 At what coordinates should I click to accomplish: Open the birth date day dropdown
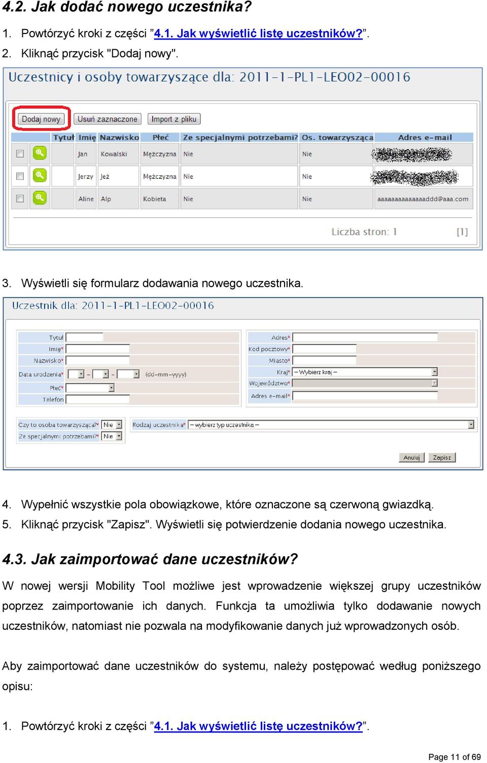coord(76,374)
